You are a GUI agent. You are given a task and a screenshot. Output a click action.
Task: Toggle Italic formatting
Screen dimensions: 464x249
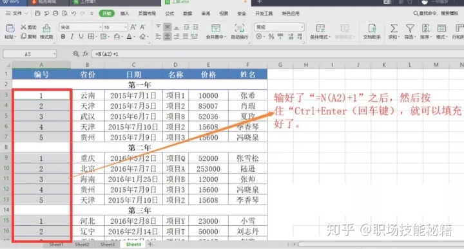pos(72,37)
